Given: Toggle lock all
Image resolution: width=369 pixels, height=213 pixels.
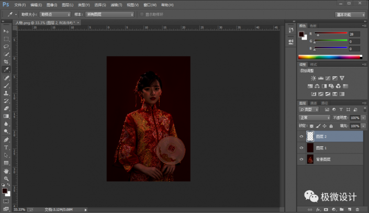Looking at the screenshot, I should click(x=331, y=126).
